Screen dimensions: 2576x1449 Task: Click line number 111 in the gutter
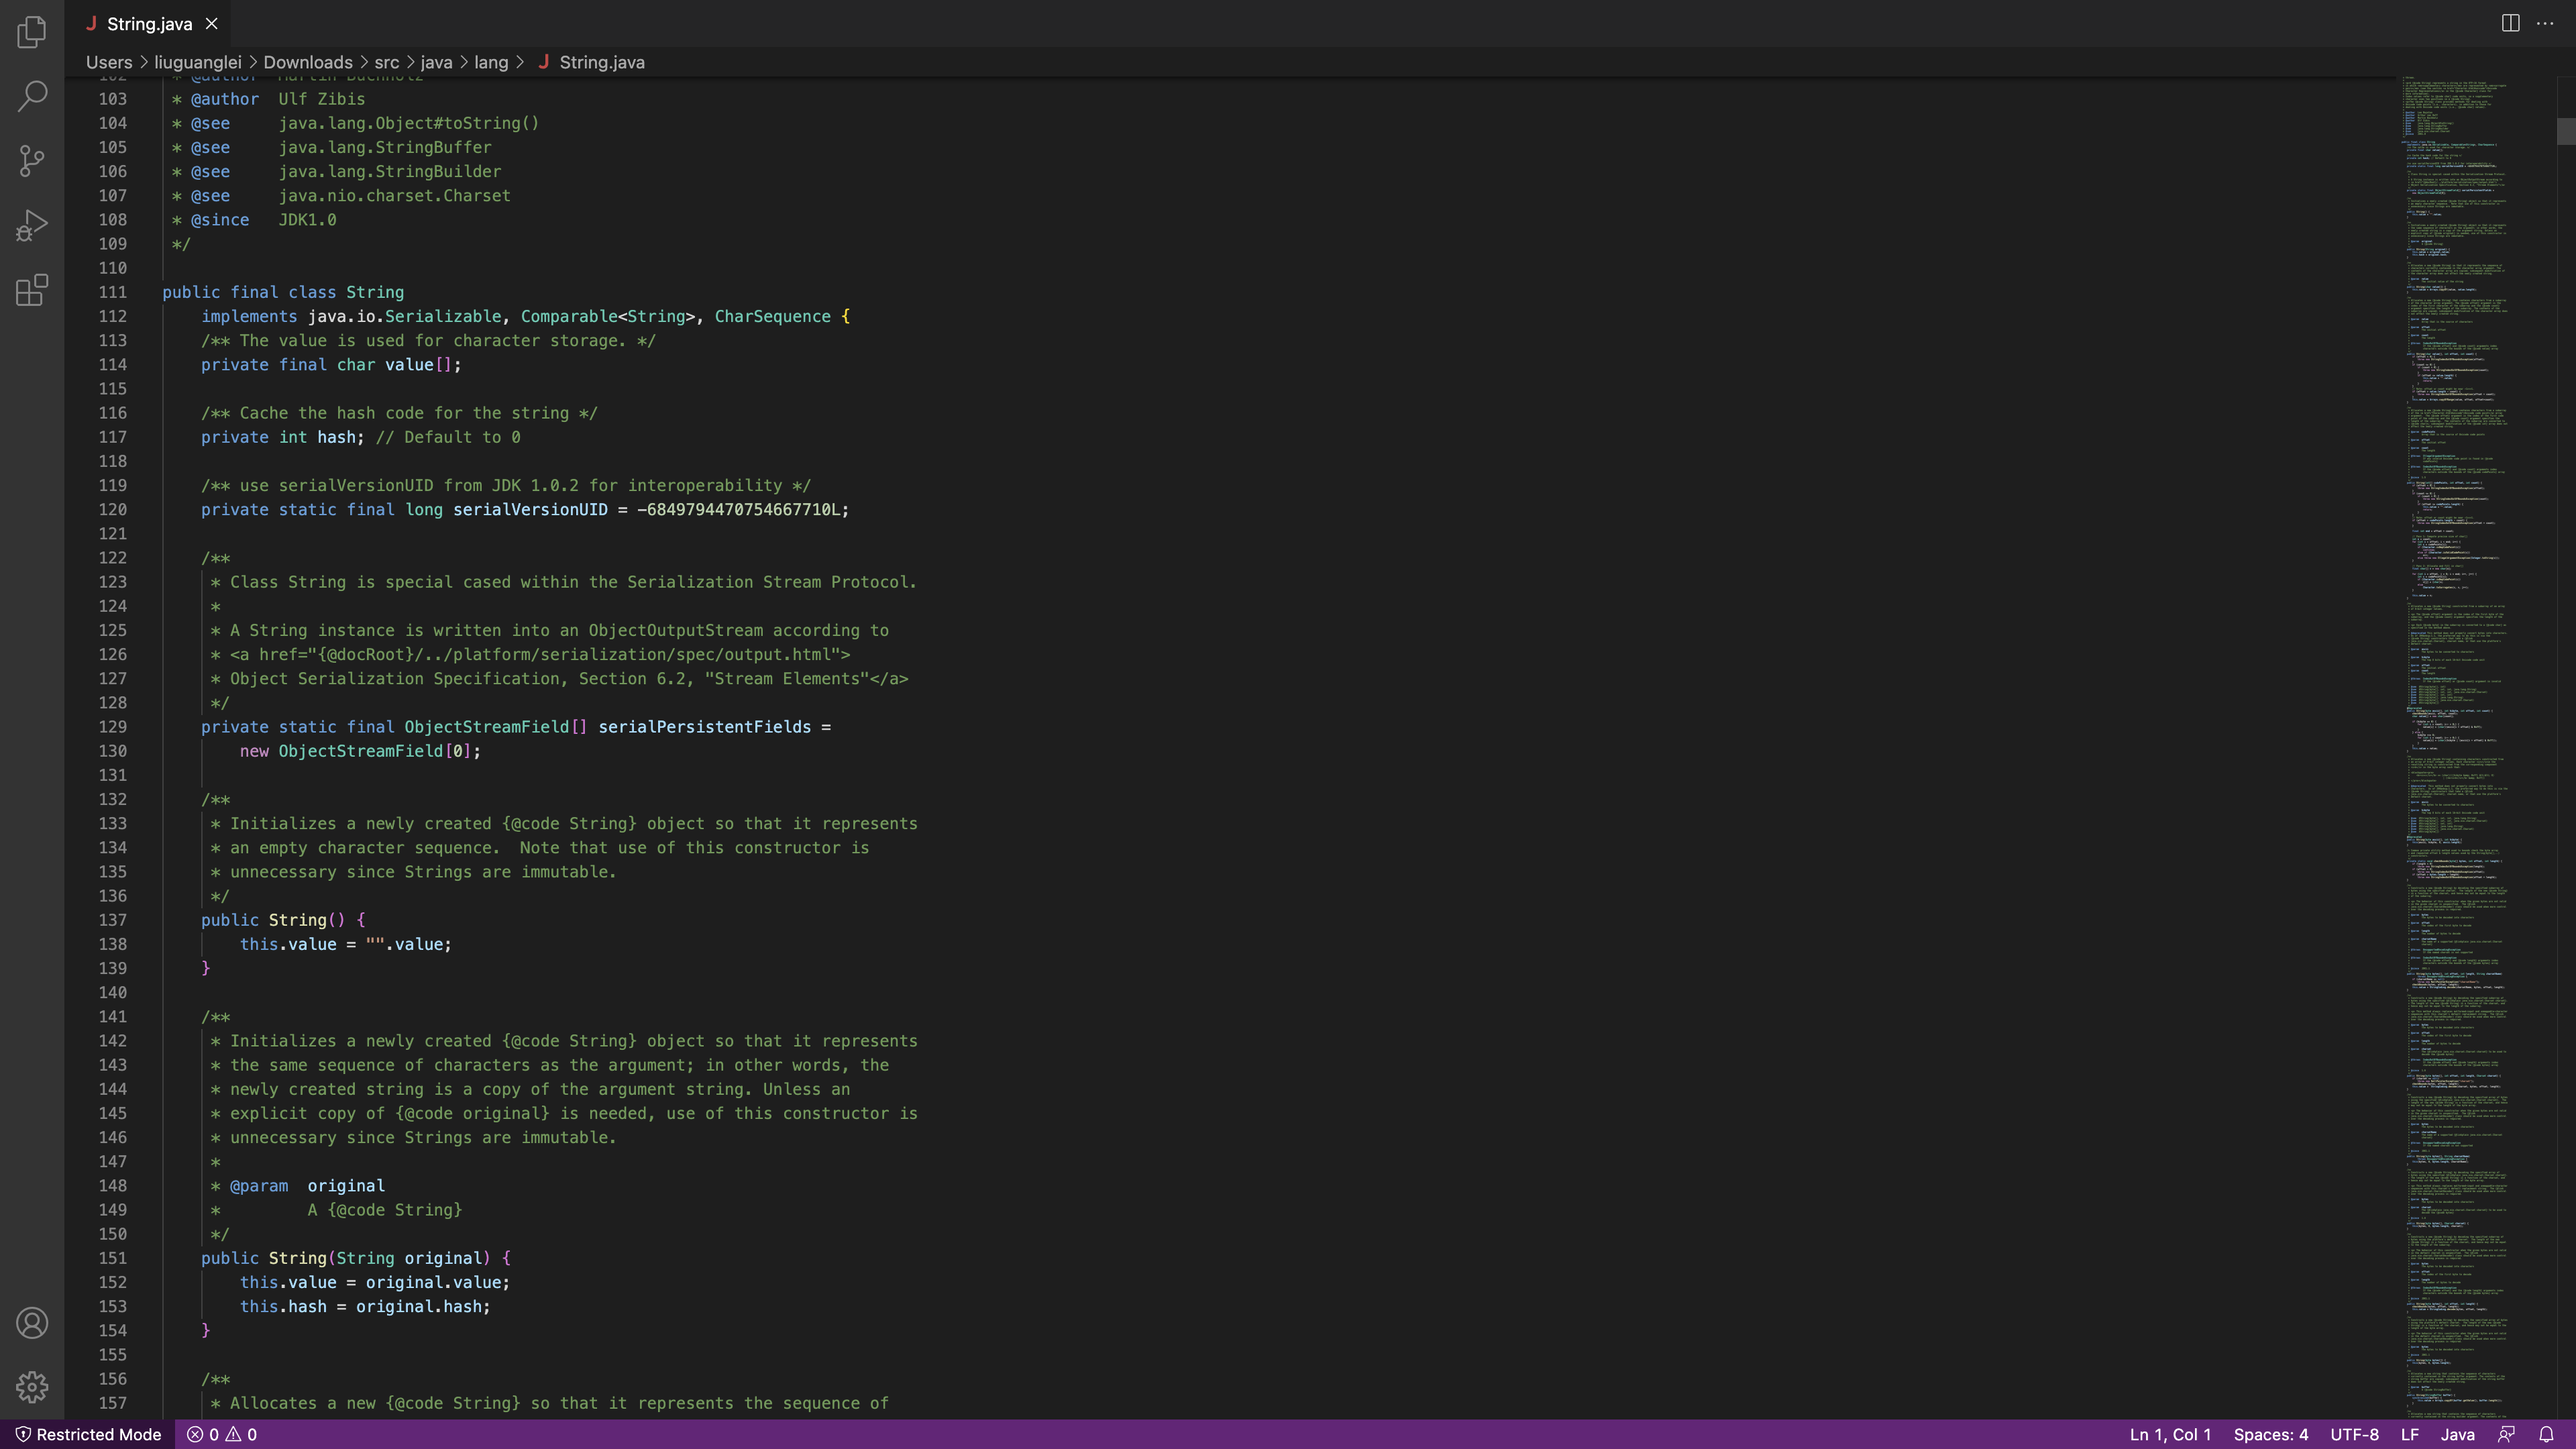point(113,292)
